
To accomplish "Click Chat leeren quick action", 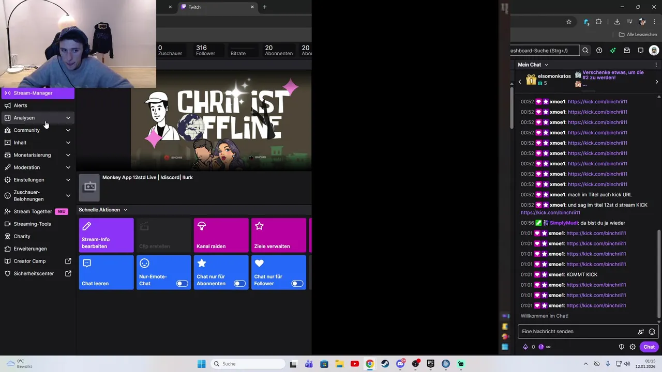I will (x=106, y=272).
